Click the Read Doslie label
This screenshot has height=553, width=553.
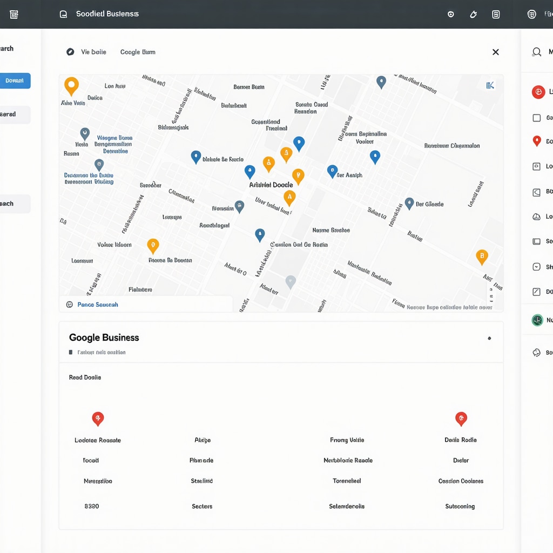coord(85,377)
